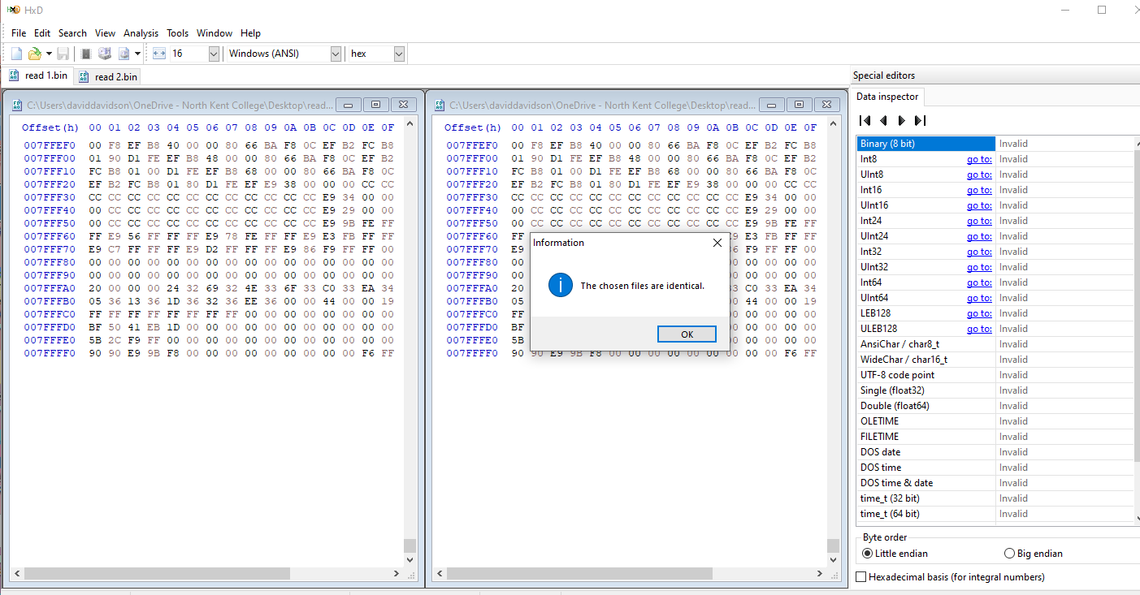1140x595 pixels.
Task: Click go to link for Int24
Action: 979,221
